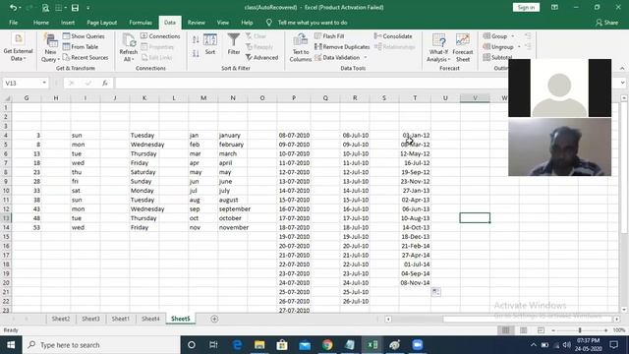Toggle the Filter funnel

(x=234, y=44)
